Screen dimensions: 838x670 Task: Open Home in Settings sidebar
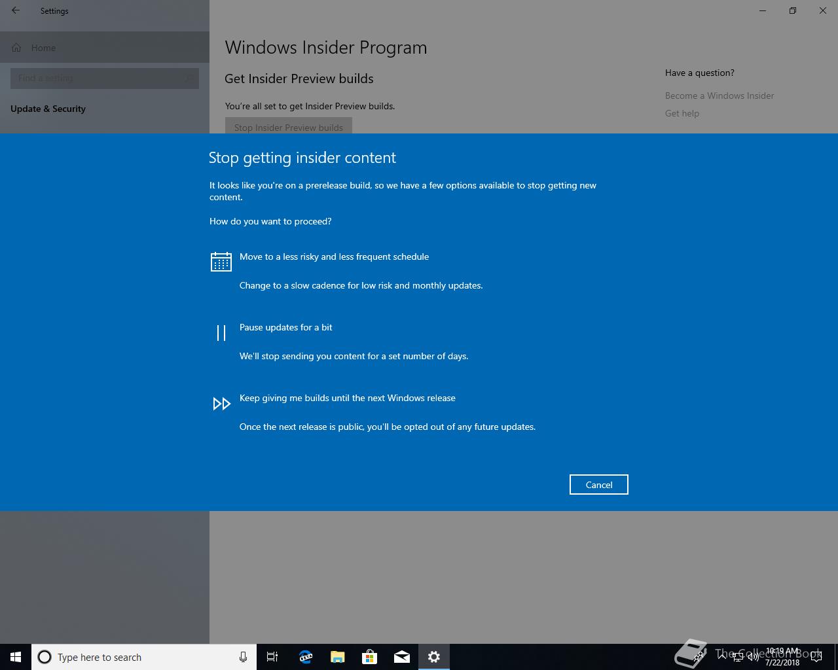point(105,48)
